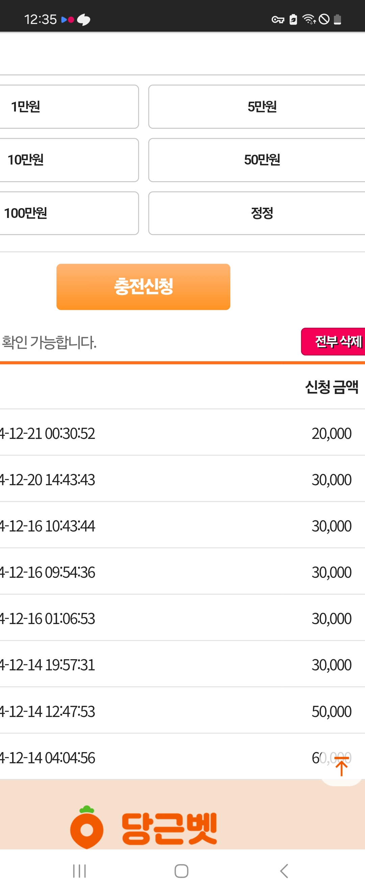365x892 pixels.
Task: Select the 5만원 amount button
Action: pos(257,107)
